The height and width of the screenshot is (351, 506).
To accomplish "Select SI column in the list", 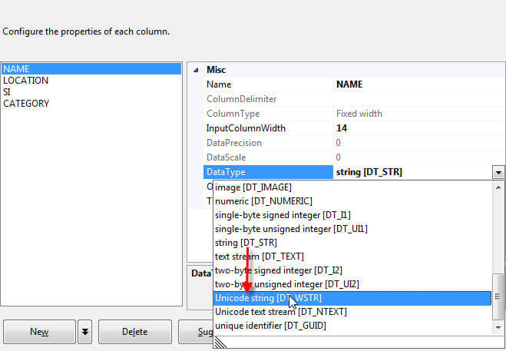I will coord(7,92).
